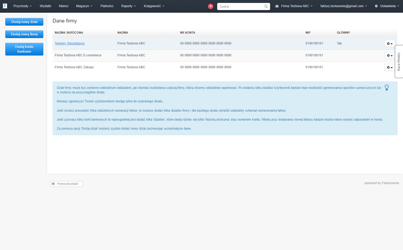Click the Firma Testowa ABC Zakupy cell
The image size is (403, 250).
pos(74,67)
